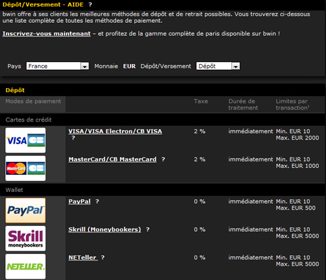This screenshot has width=326, height=280.
Task: Click the 0 % tax for PayPal
Action: click(200, 202)
